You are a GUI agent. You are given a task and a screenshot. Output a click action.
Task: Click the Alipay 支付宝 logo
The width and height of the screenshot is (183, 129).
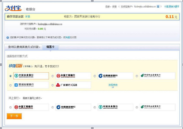click(x=13, y=8)
